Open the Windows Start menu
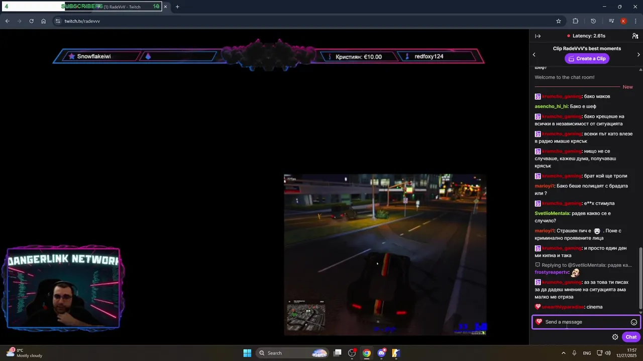This screenshot has height=361, width=643. [247, 353]
